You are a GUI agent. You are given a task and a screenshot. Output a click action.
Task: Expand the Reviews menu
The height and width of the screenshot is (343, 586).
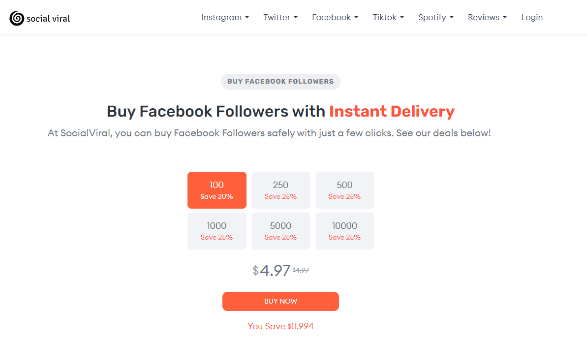pos(487,17)
